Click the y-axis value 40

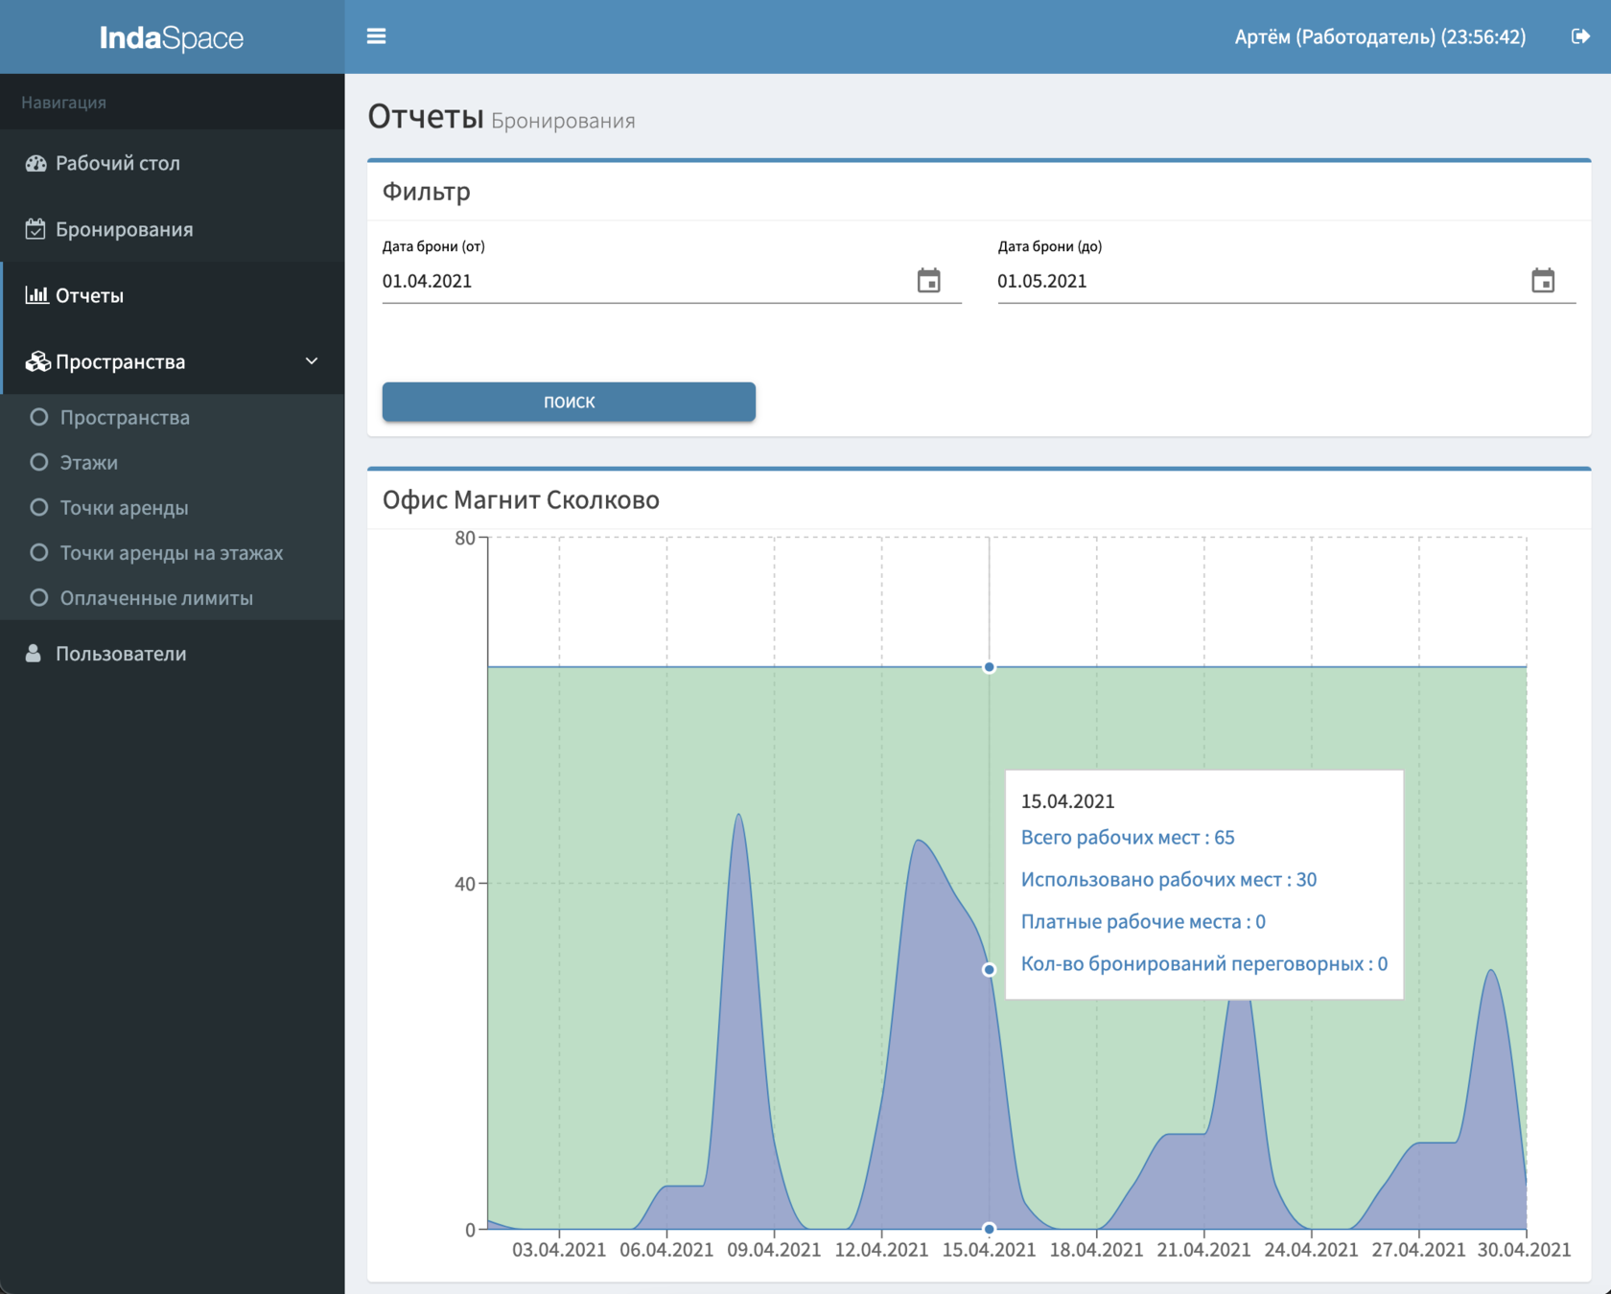[464, 884]
